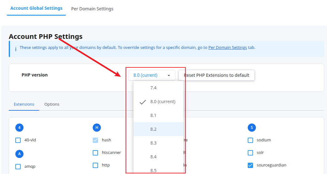Screen dimensions: 327x174
Task: Click the "S" section badge icon
Action: (x=252, y=128)
